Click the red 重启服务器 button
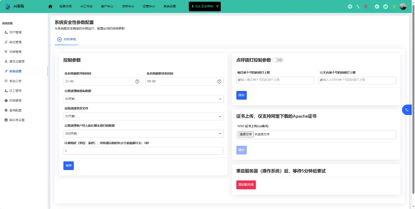 point(246,185)
